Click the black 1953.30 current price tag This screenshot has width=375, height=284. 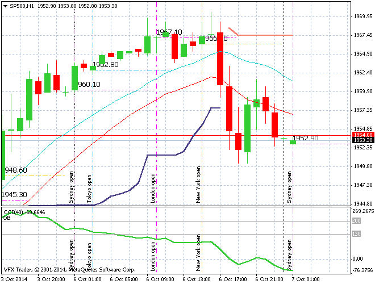coord(363,140)
